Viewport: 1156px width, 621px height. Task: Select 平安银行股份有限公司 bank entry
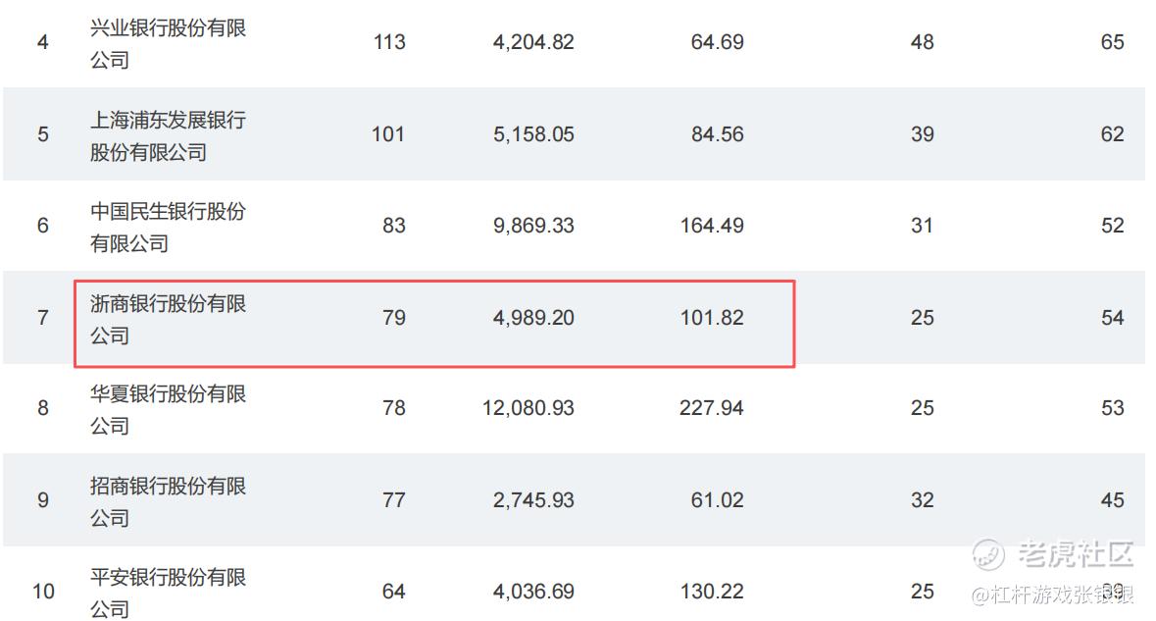point(168,593)
